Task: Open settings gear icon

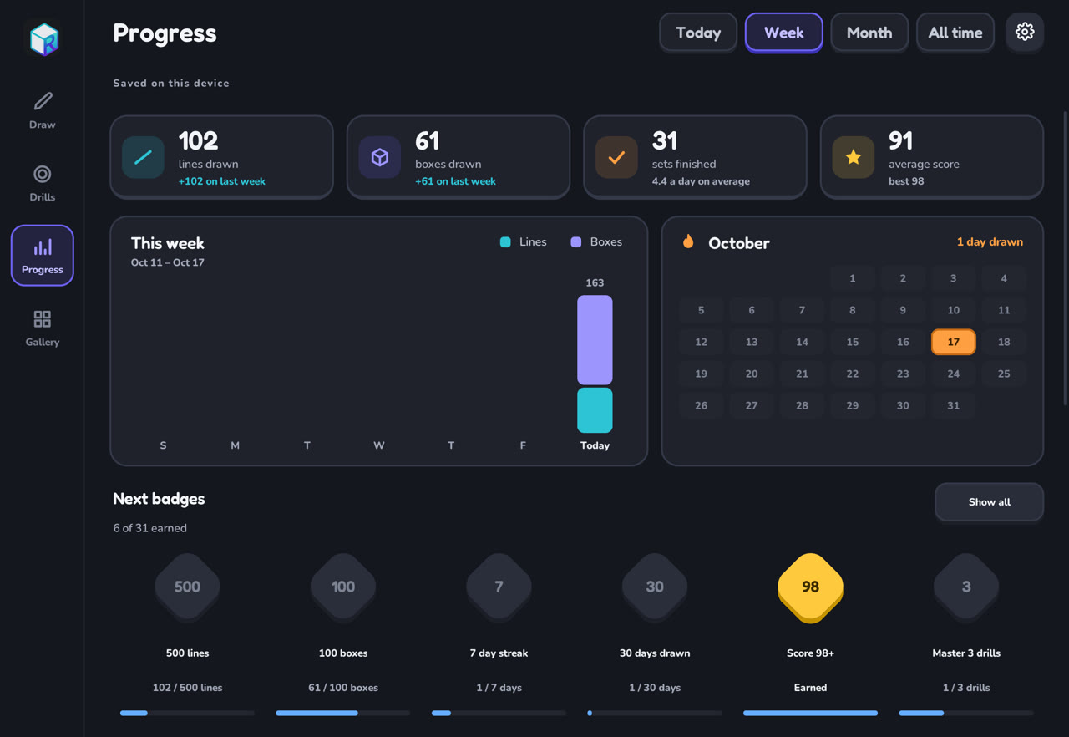Action: [1025, 33]
